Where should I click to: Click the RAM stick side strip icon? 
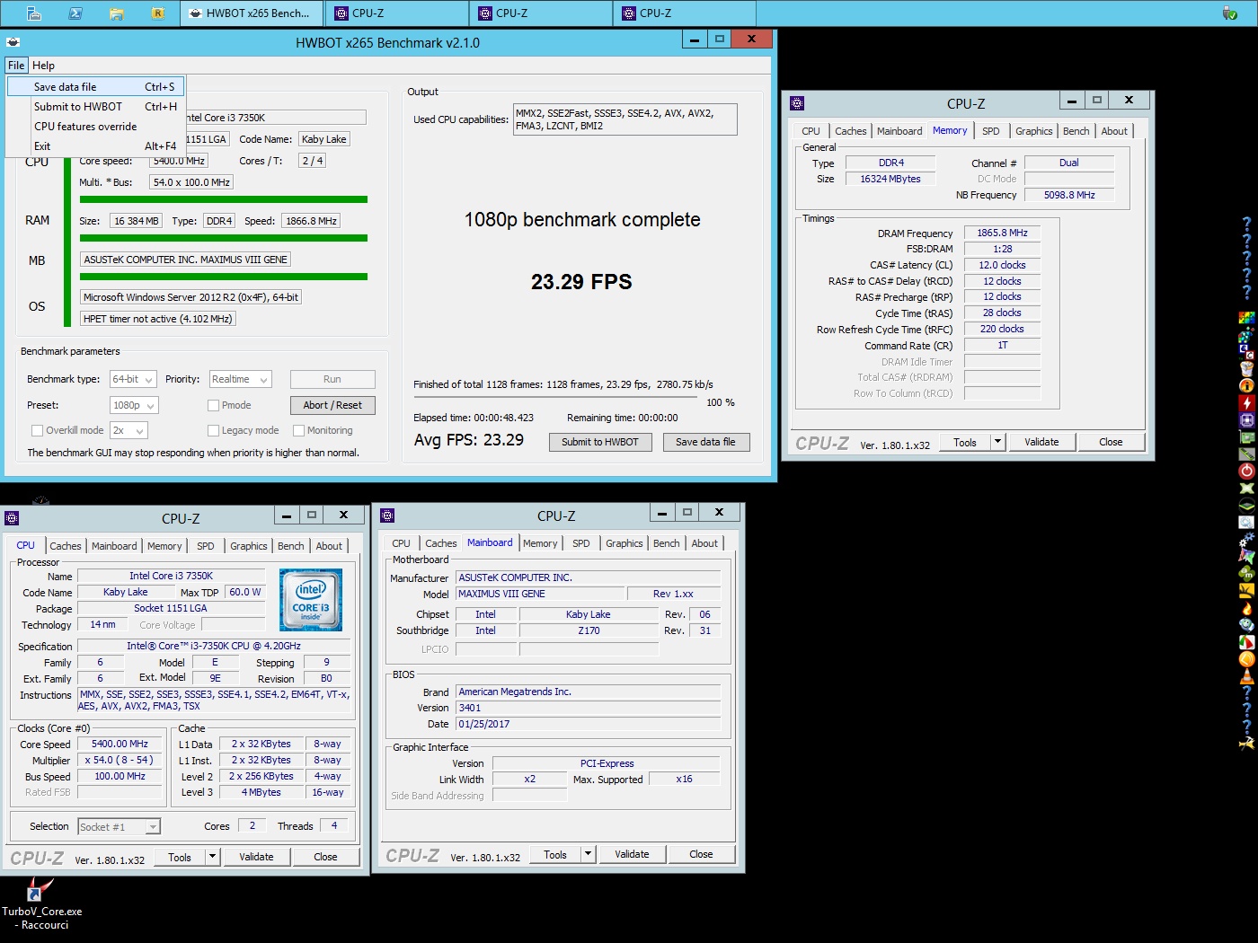(1246, 454)
